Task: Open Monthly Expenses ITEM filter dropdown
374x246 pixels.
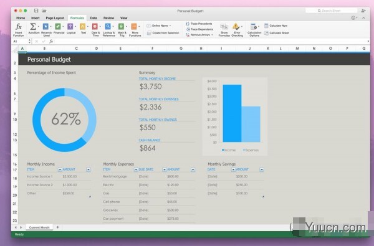Action: tap(136, 169)
